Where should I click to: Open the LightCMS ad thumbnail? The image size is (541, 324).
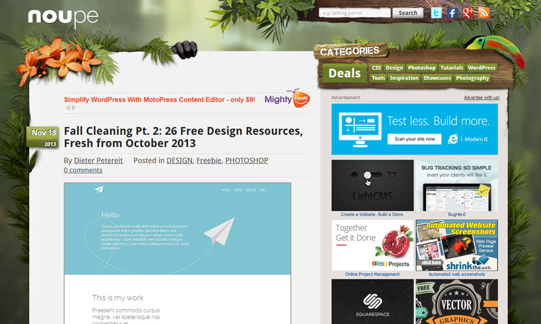tap(373, 185)
